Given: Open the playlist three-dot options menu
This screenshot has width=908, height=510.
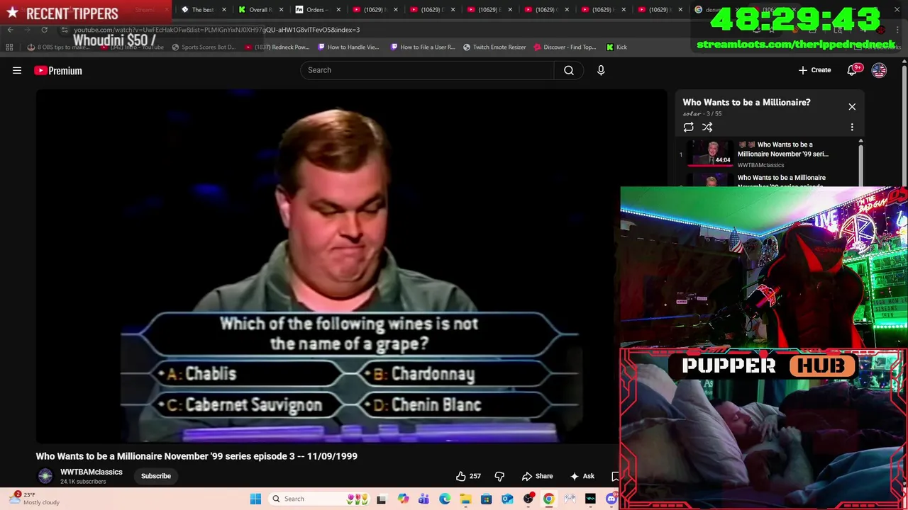Looking at the screenshot, I should tap(852, 127).
